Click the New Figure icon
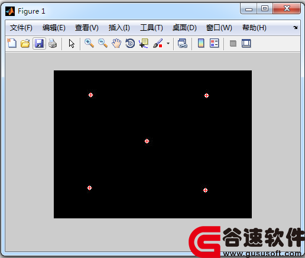The image size is (305, 258). tap(12, 43)
